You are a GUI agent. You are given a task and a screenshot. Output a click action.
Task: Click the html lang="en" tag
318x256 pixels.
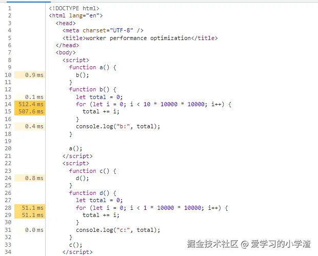coord(76,15)
